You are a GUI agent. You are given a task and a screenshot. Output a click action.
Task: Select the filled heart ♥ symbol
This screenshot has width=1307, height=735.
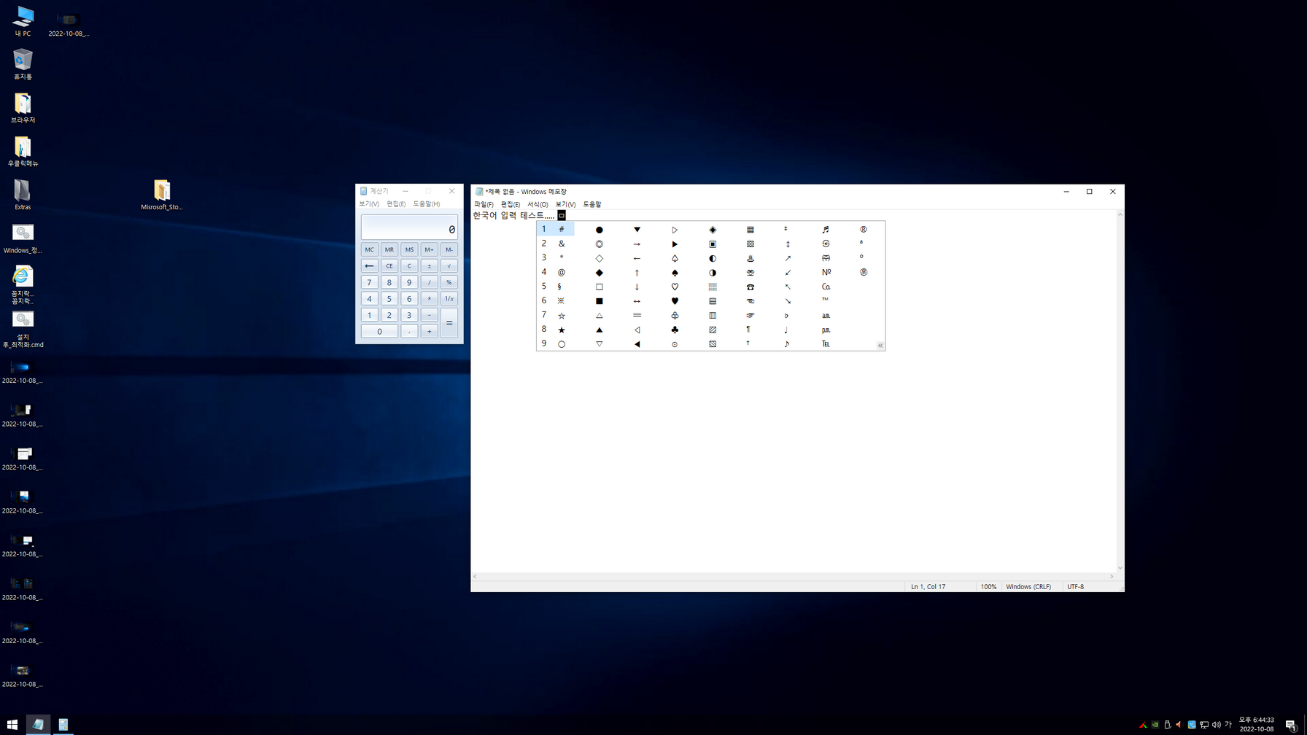point(675,301)
